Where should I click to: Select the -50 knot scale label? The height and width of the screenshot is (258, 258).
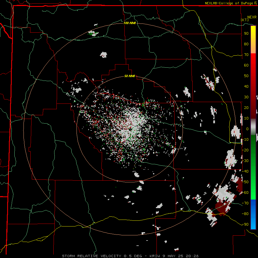245,182
